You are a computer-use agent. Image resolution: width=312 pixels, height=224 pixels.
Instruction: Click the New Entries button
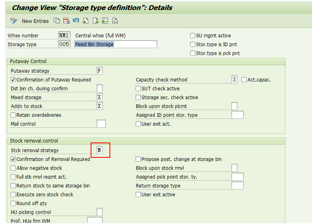pyautogui.click(x=35, y=21)
